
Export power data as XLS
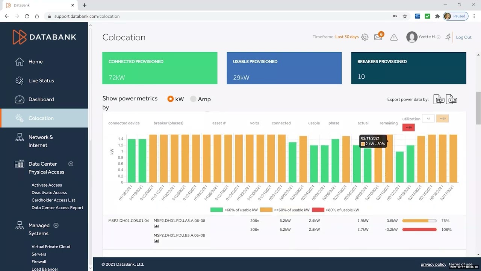[x=451, y=99]
